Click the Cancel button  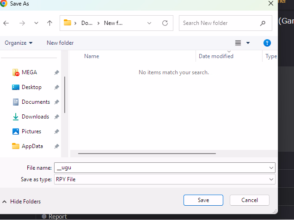pyautogui.click(x=250, y=200)
